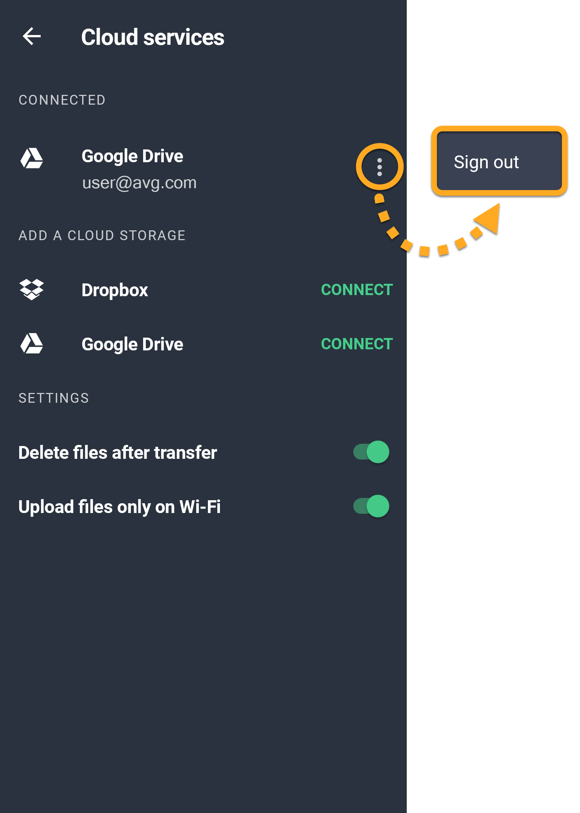Disable the Upload files only on Wi-Fi switch

pos(371,506)
